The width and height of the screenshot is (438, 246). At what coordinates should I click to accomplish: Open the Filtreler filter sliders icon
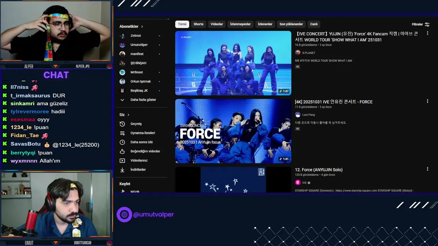pyautogui.click(x=427, y=24)
